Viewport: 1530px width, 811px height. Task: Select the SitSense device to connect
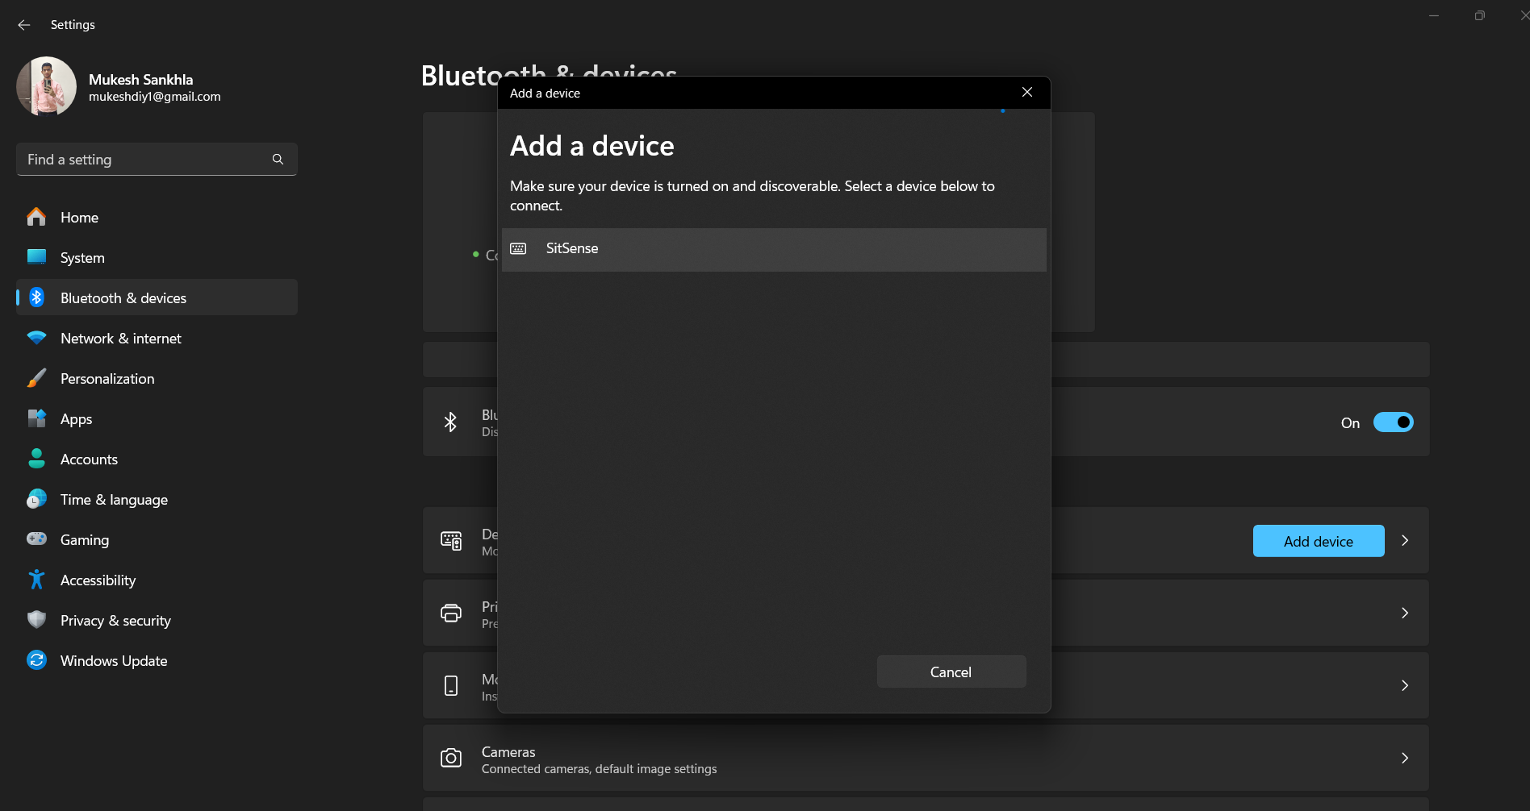pyautogui.click(x=774, y=249)
